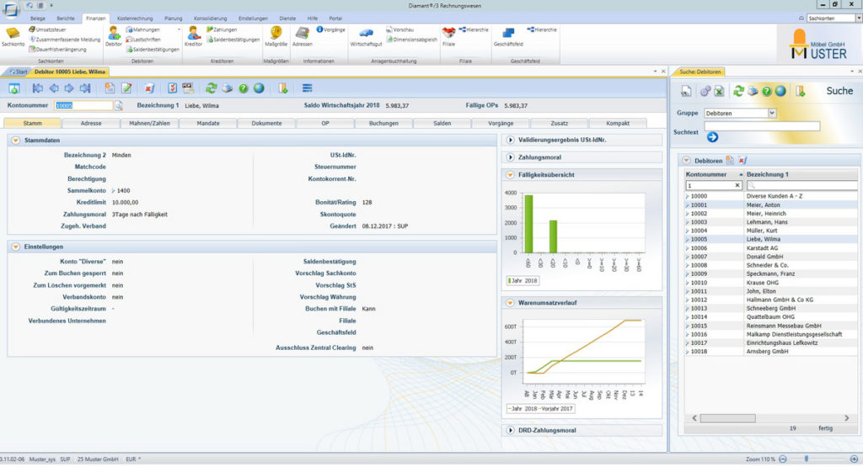Switch to the Mahnen/Zahlen tab
Viewport: 863px width, 467px height.
150,124
